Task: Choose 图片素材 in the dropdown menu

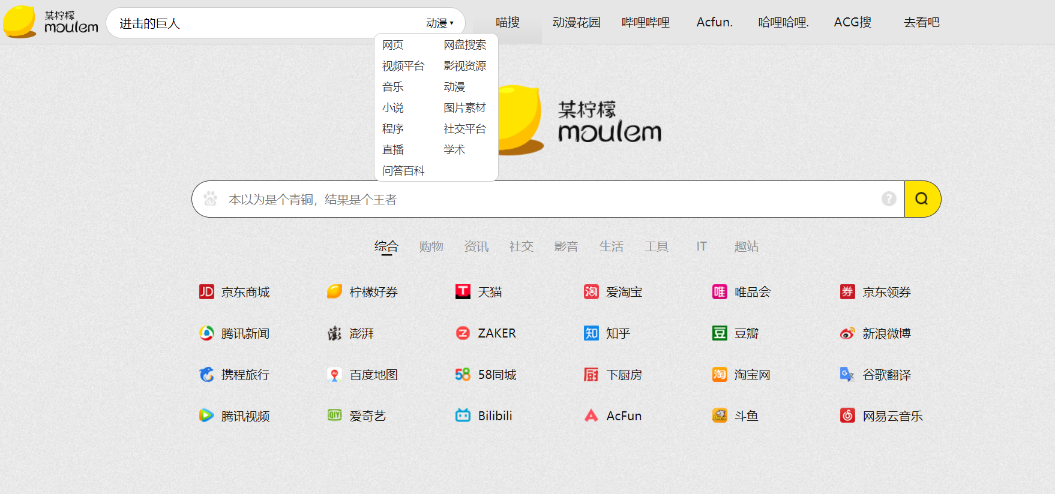Action: click(x=465, y=108)
